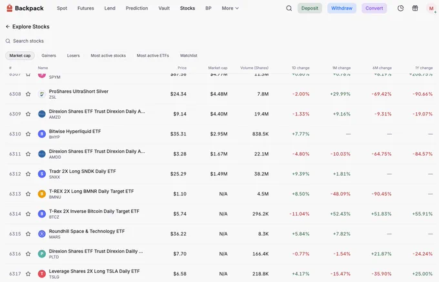Select the Market cap filter tab

pos(20,55)
